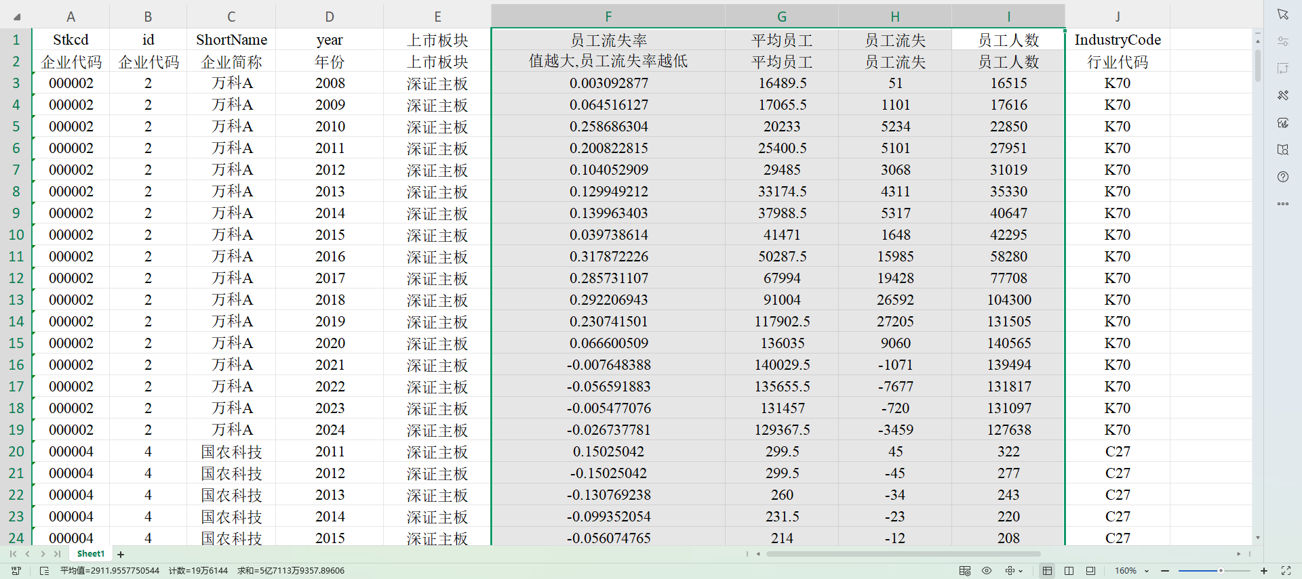
Task: Select the Sheet1 tab
Action: tap(90, 554)
